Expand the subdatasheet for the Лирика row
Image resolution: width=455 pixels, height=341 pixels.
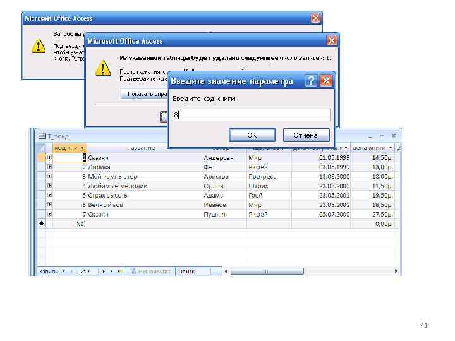(x=50, y=167)
